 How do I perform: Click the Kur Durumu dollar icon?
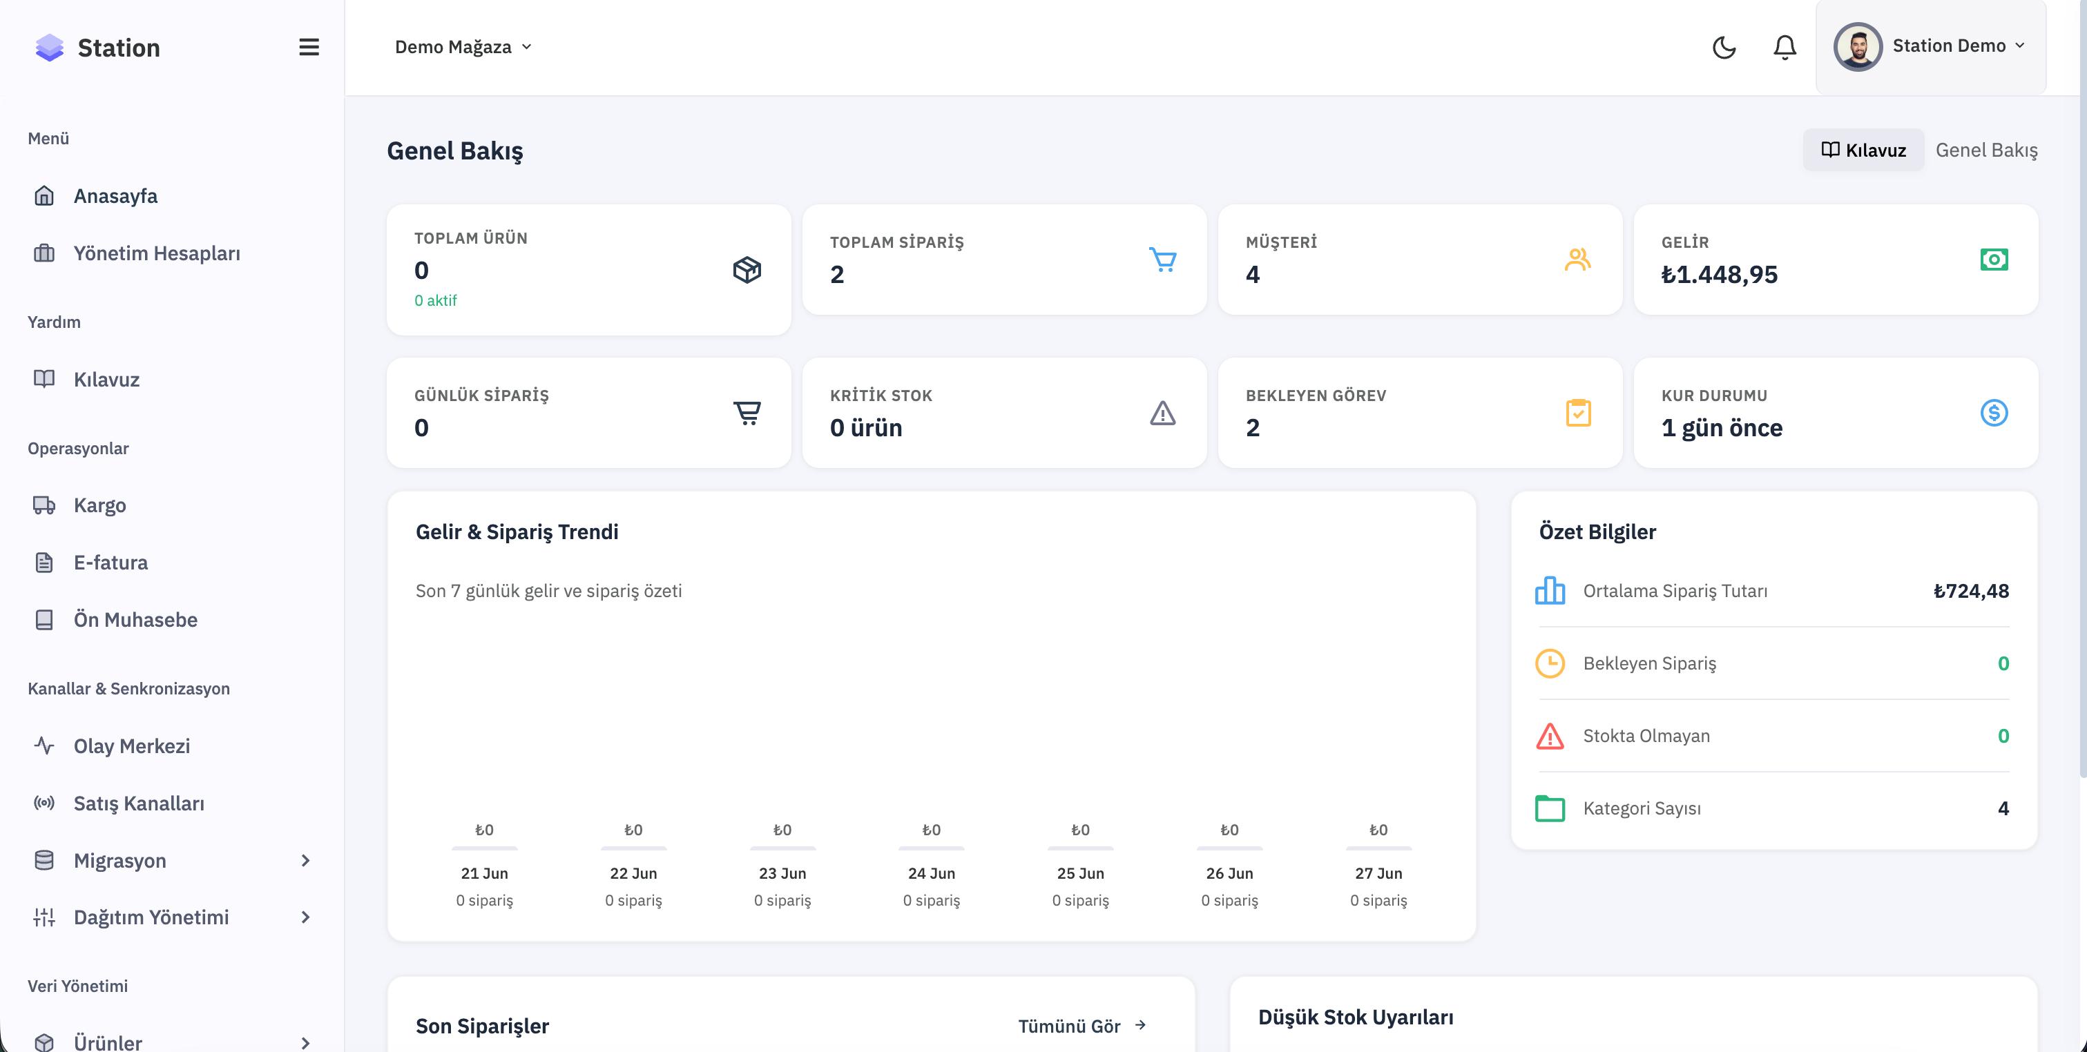point(1994,412)
